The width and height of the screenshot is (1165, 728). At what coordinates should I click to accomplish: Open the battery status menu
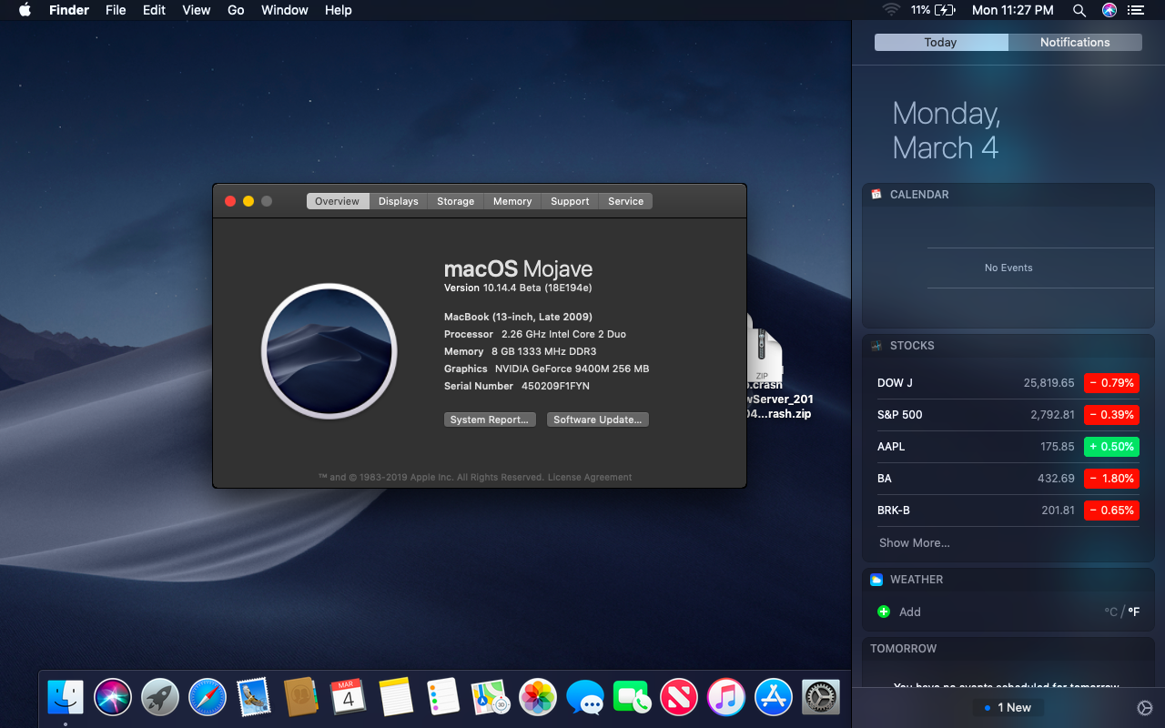pyautogui.click(x=945, y=10)
